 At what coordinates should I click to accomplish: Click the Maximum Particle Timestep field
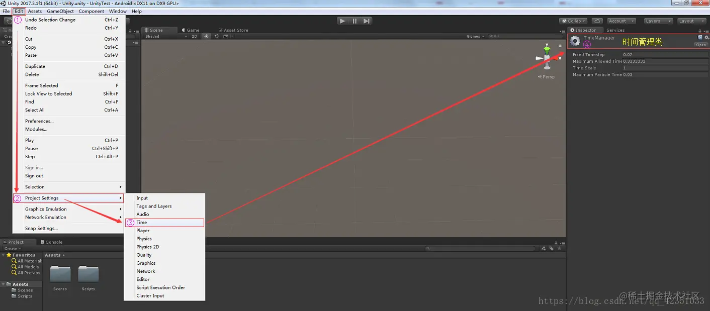(x=665, y=74)
